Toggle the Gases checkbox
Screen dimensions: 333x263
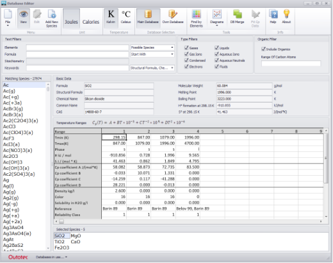[186, 47]
